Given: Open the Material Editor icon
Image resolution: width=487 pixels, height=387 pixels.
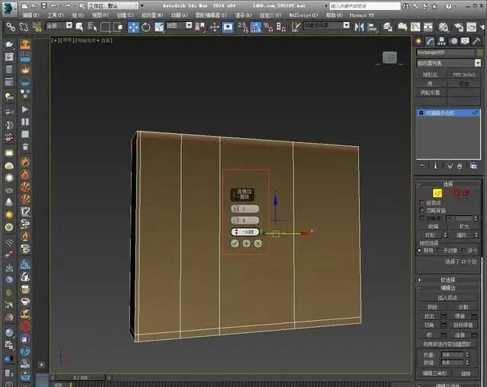Looking at the screenshot, I should 443,27.
